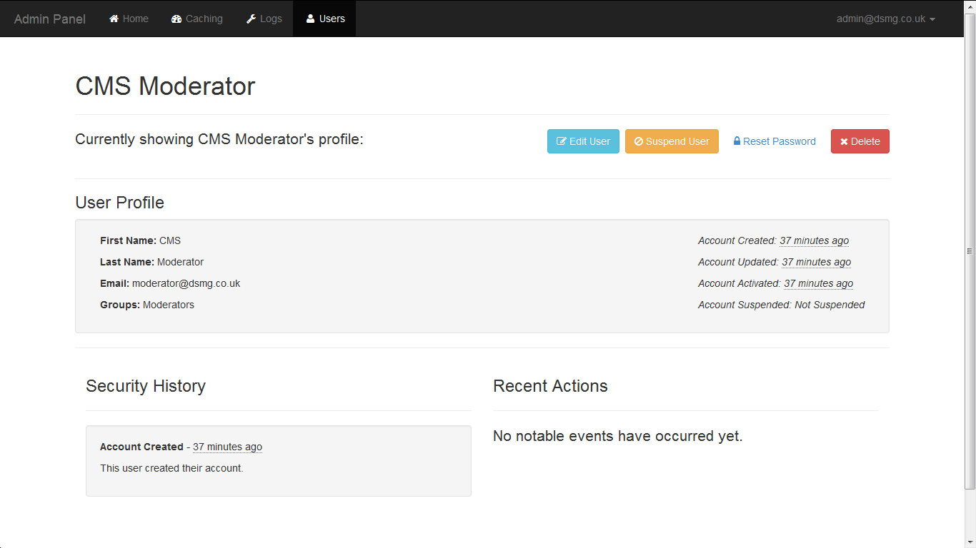Click the Users person icon in navbar
This screenshot has width=976, height=548.
(310, 19)
